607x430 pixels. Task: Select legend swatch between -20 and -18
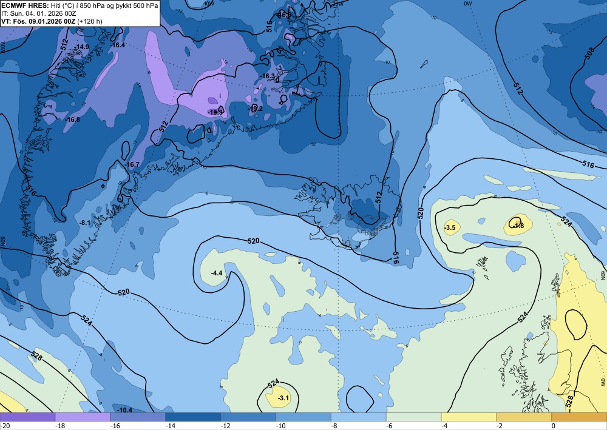coord(27,417)
